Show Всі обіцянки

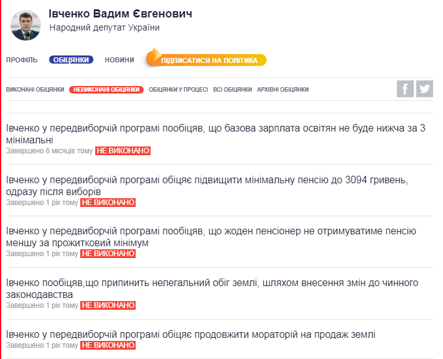[232, 90]
